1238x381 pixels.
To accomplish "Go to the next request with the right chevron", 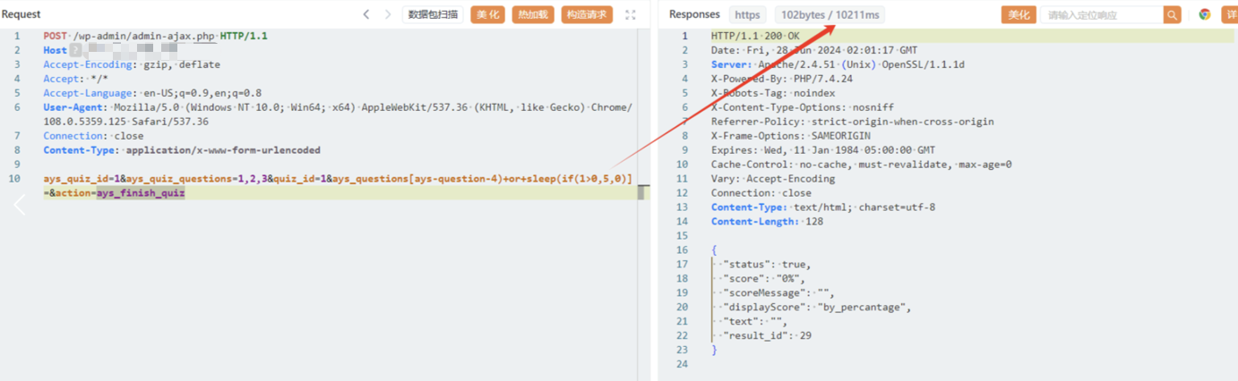I will click(388, 14).
